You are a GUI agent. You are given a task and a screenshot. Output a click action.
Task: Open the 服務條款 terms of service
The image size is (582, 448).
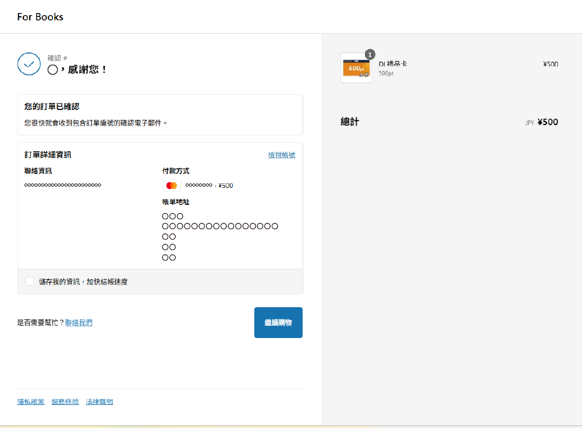click(64, 401)
